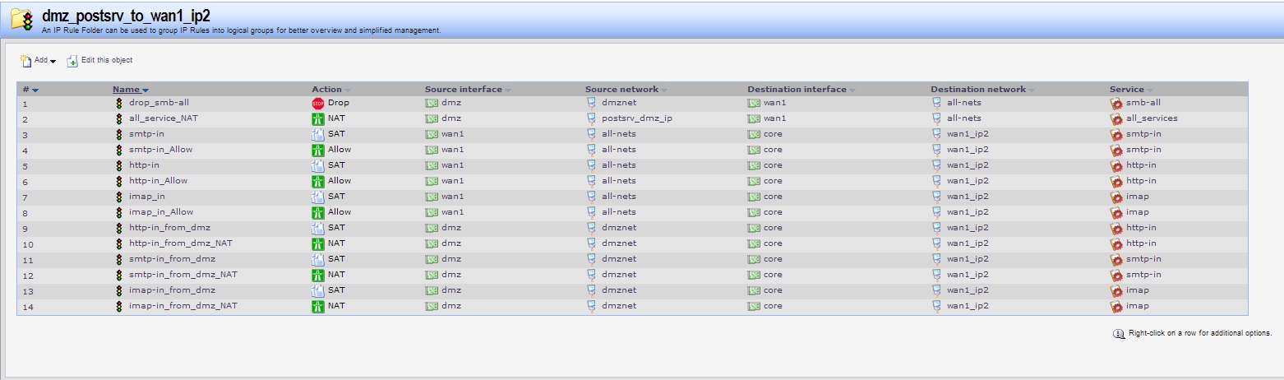Screen dimensions: 1284x380
Task: Click the traffic light icon beside all_service_NAT
Action: 119,118
